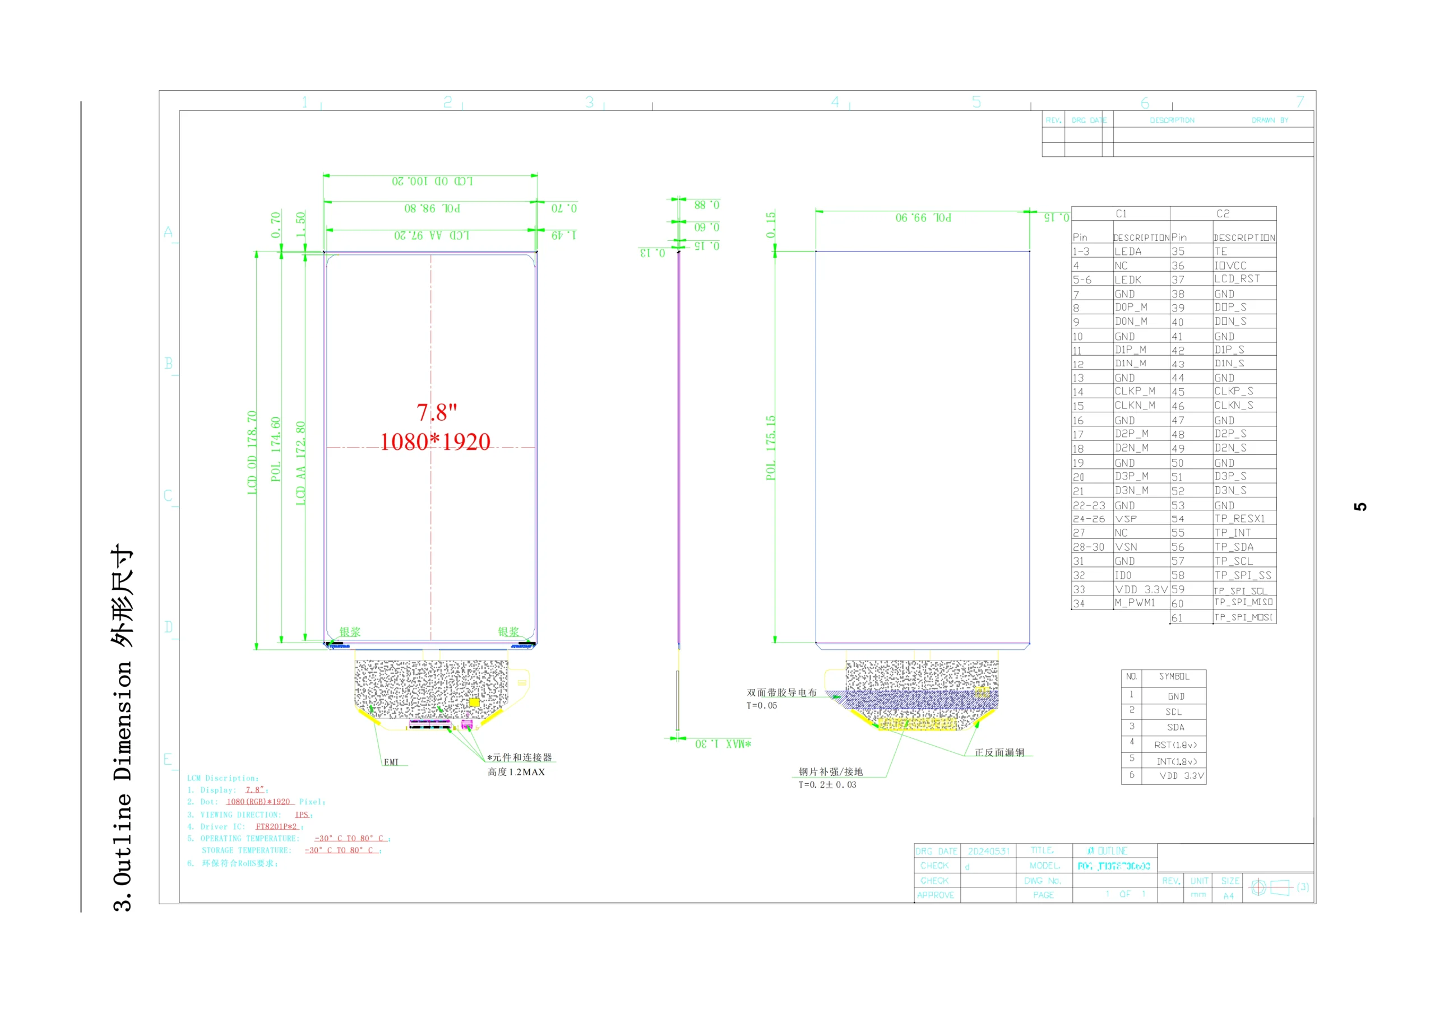
Task: Click the "POL 174.60" height dimension
Action: tap(276, 449)
